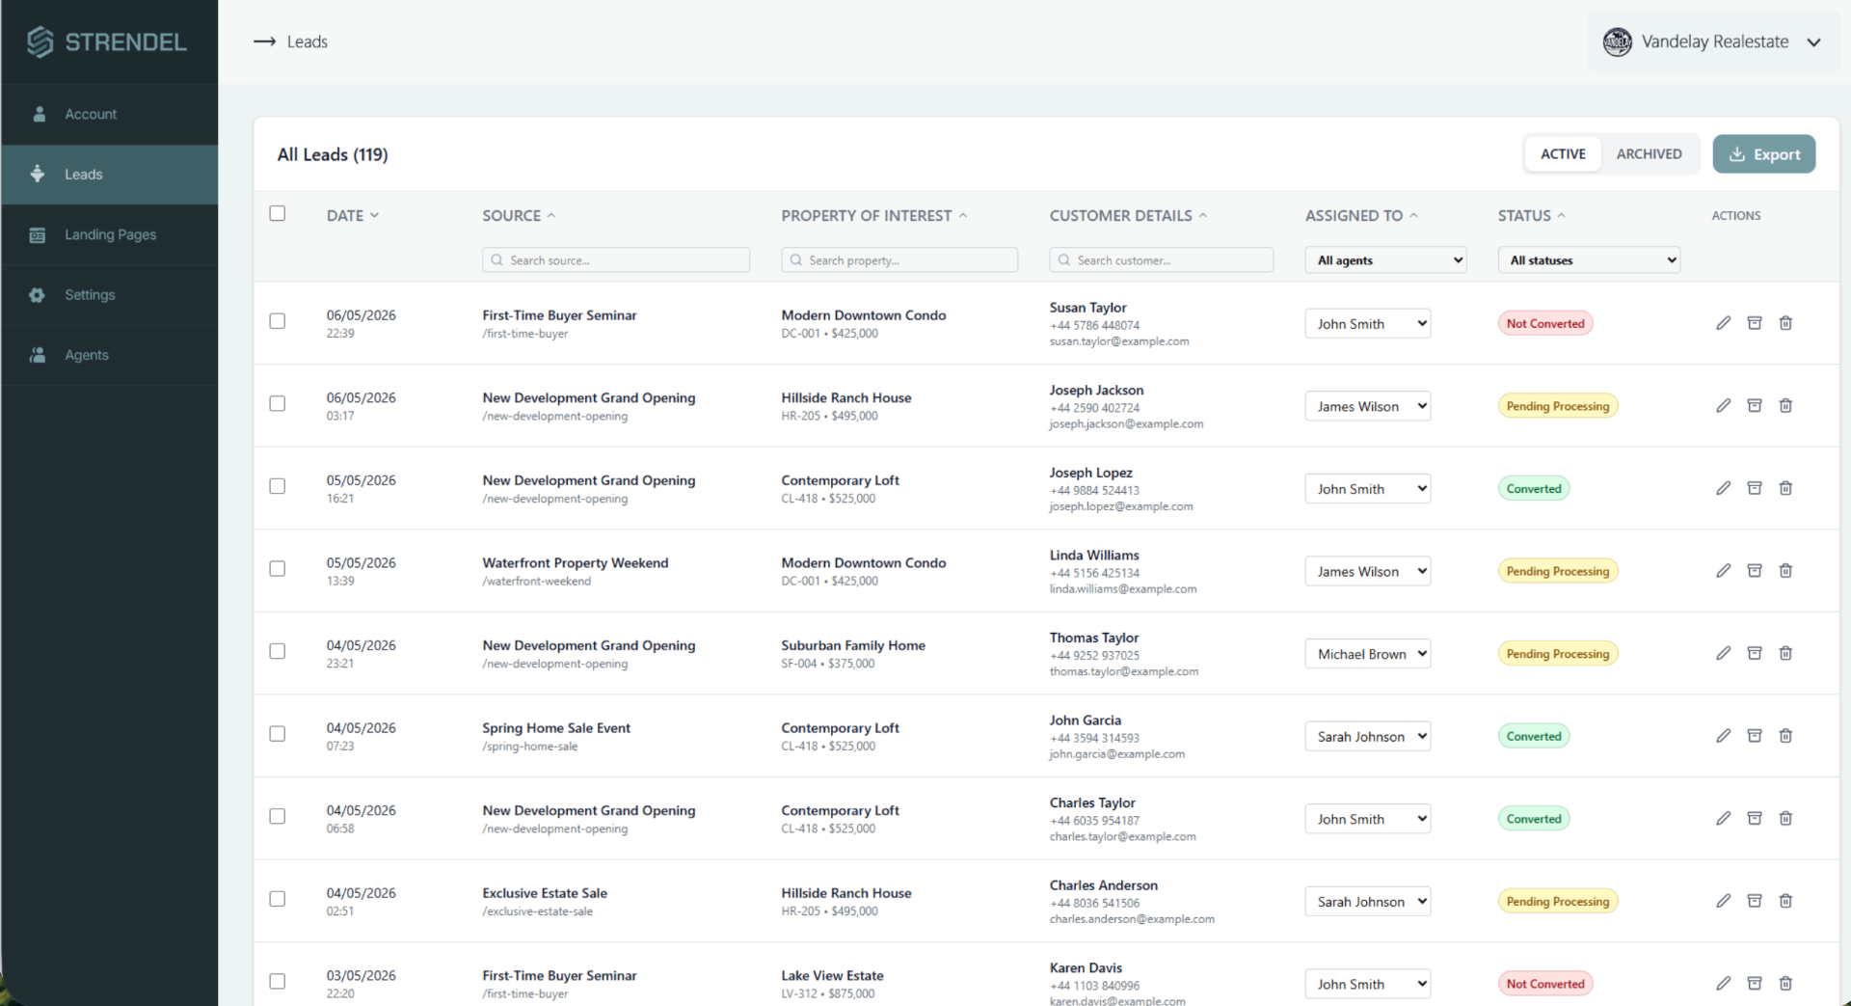Delete the Joseph Lopez lead
The width and height of the screenshot is (1851, 1006).
tap(1785, 488)
